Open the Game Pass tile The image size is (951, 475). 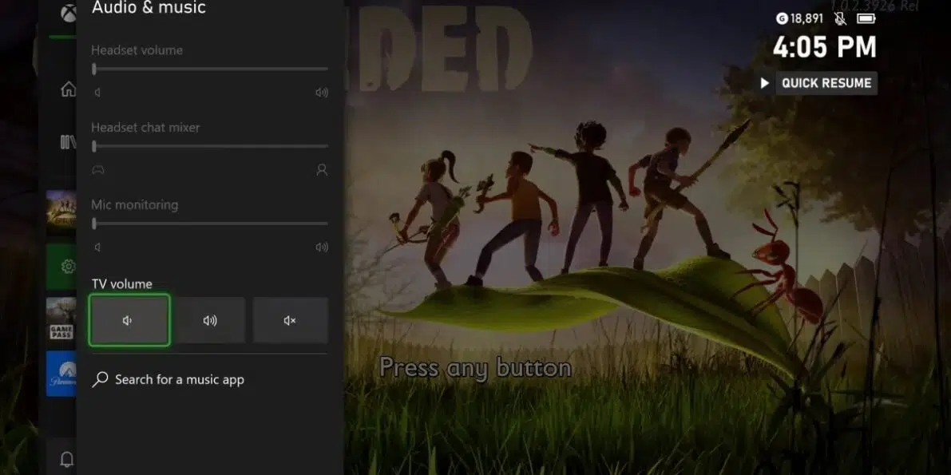click(61, 319)
